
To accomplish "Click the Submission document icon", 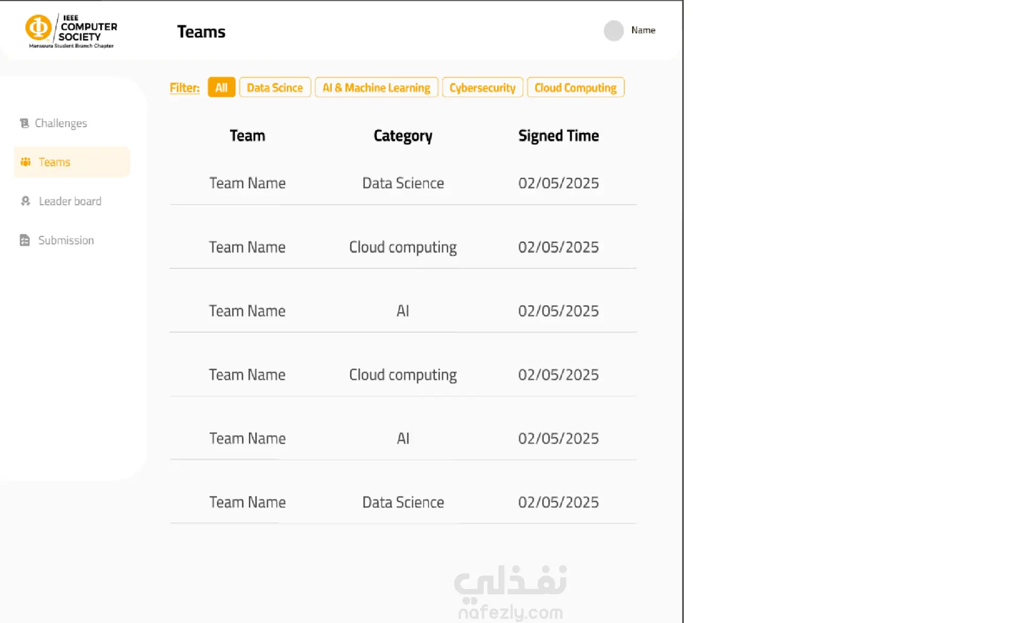I will pyautogui.click(x=24, y=240).
